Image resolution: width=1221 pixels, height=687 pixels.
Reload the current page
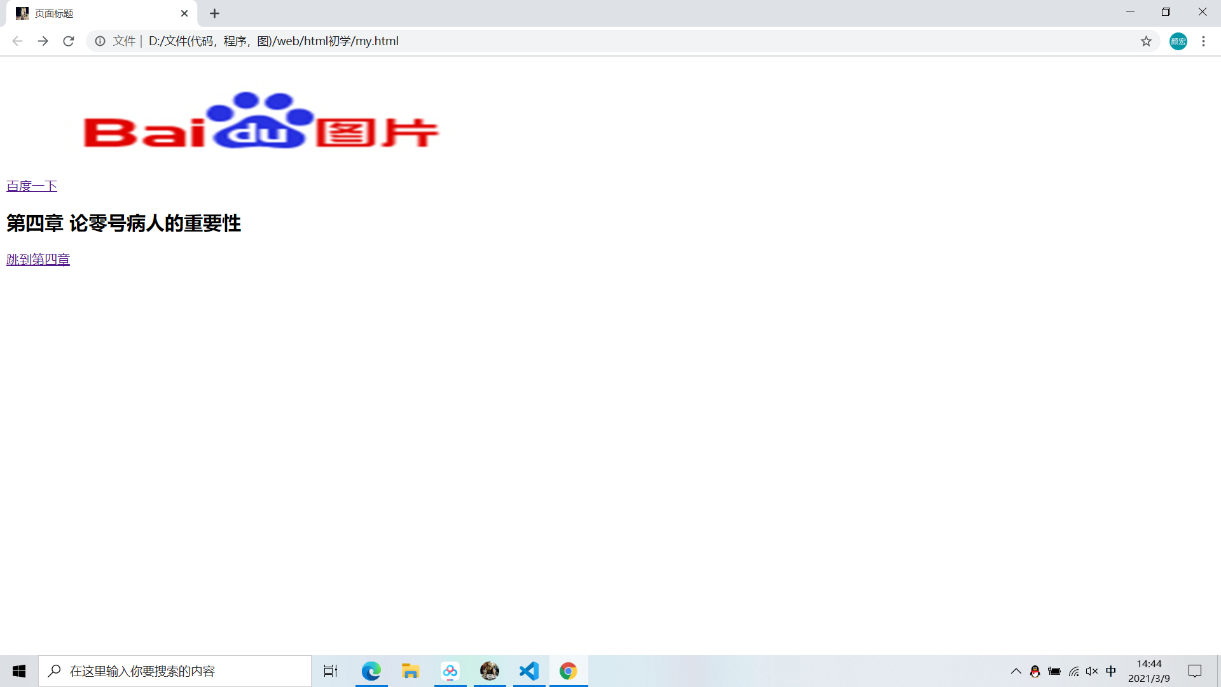pyautogui.click(x=68, y=41)
